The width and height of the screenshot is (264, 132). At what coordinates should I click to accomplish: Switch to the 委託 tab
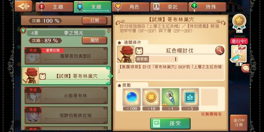tap(169, 7)
